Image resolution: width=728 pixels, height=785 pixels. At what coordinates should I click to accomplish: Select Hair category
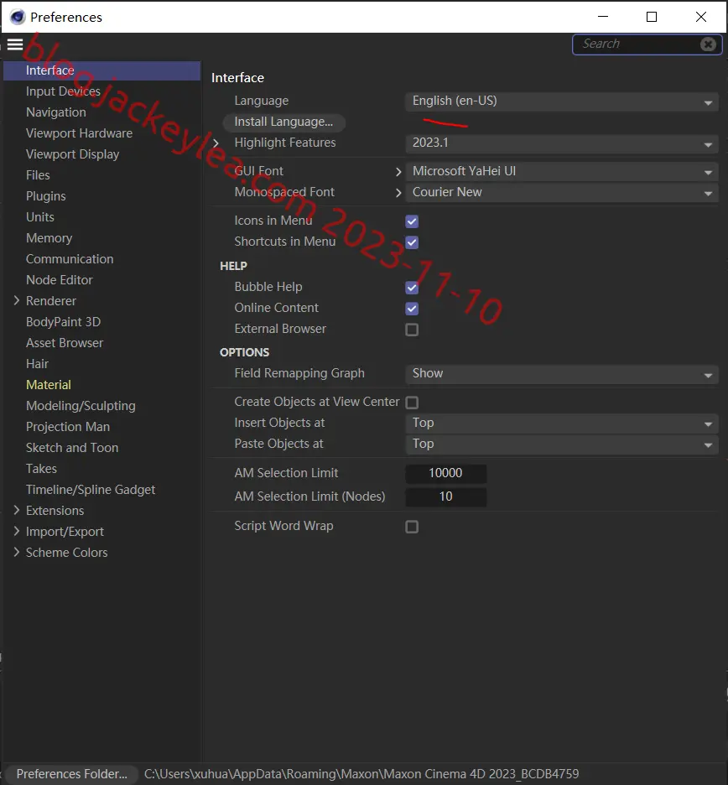(37, 365)
